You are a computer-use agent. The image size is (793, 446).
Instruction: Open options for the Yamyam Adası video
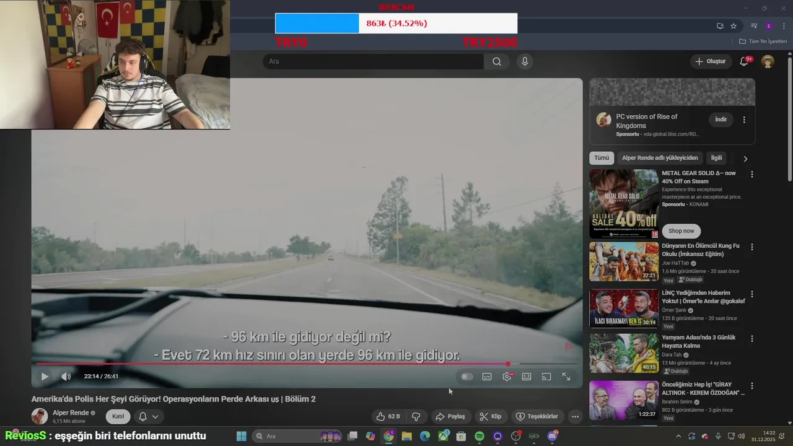(752, 339)
